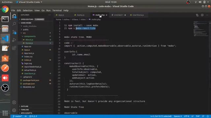The image size is (211, 118).
Task: Click the Ln 3, Col 10 position indicator
Action: coord(161,116)
